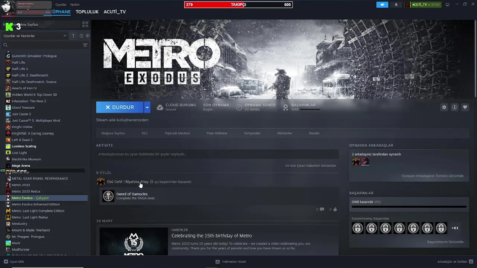This screenshot has height=268, width=477.
Task: Click Başarımlarımı Görüntüle link
Action: click(445, 242)
